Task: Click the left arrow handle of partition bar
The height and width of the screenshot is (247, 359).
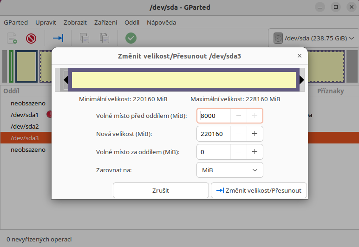Action: [x=66, y=80]
